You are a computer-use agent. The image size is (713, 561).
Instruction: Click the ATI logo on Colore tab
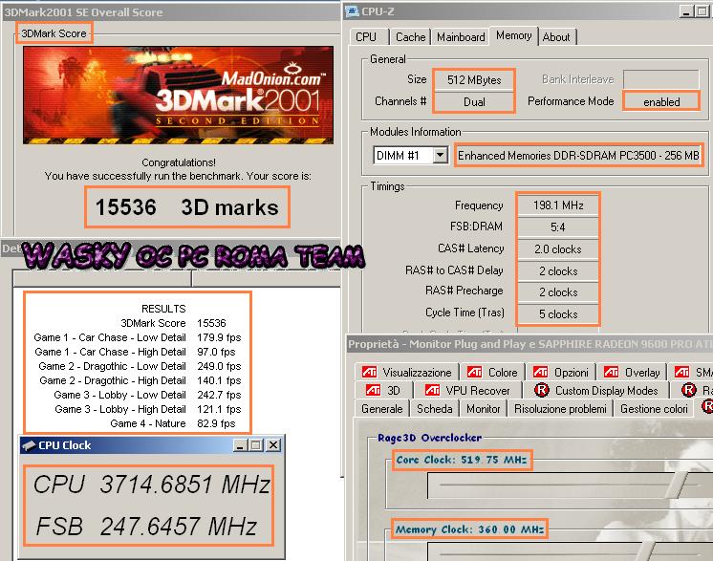click(x=475, y=373)
